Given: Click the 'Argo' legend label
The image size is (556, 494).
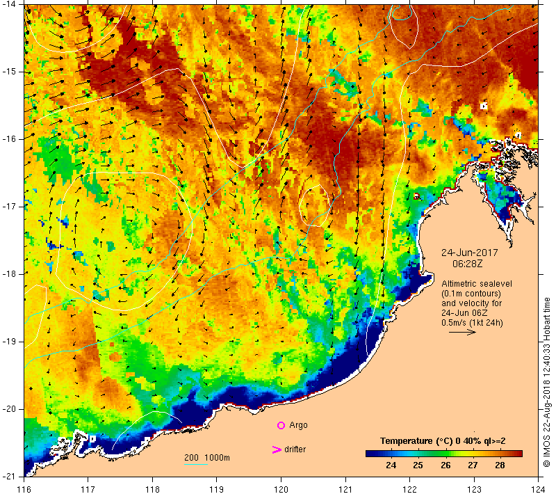Looking at the screenshot, I should click(x=298, y=425).
